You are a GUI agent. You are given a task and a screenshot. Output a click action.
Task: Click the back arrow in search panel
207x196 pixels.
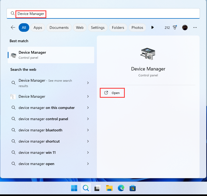(13, 28)
